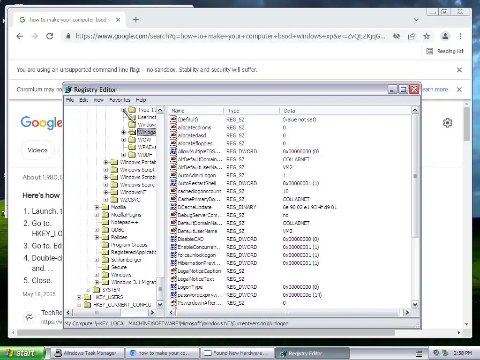Select the Program Groups key
This screenshot has height=360, width=480.
[129, 245]
